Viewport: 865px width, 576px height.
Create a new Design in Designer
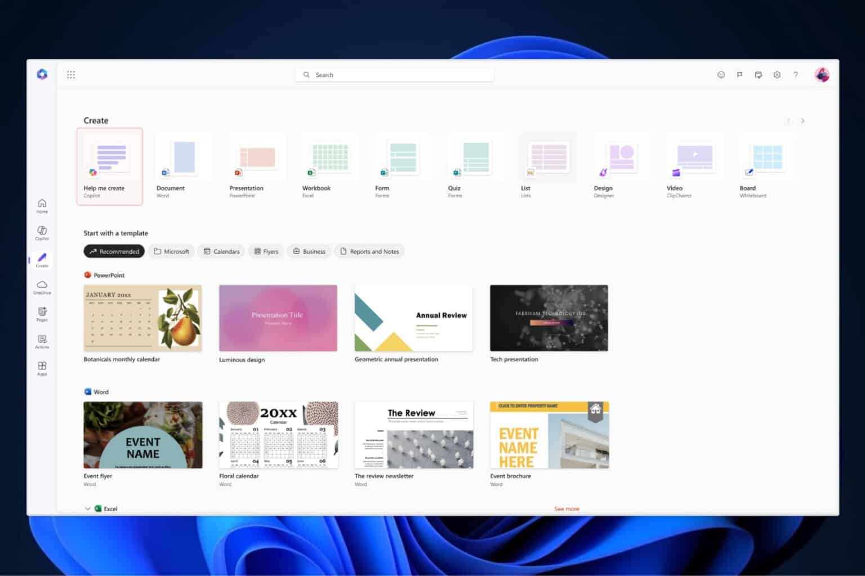click(x=621, y=166)
